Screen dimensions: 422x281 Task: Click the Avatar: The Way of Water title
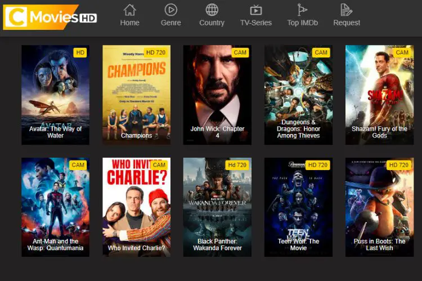point(56,132)
